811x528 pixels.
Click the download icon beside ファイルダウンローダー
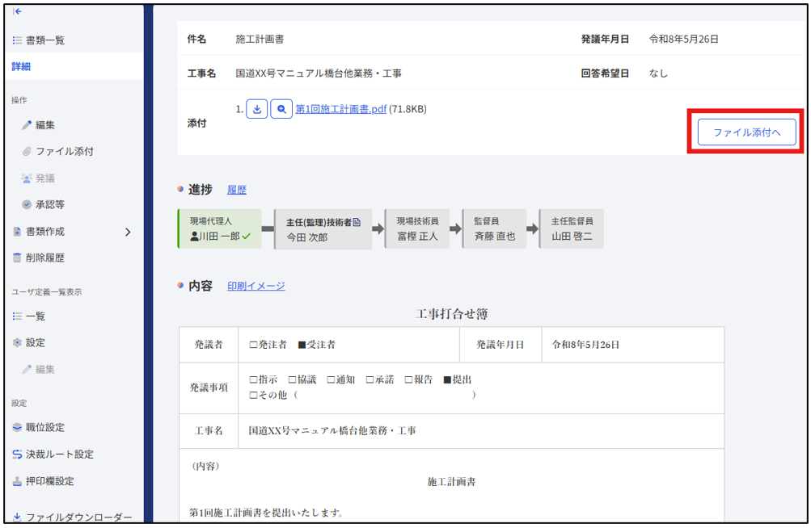[17, 517]
